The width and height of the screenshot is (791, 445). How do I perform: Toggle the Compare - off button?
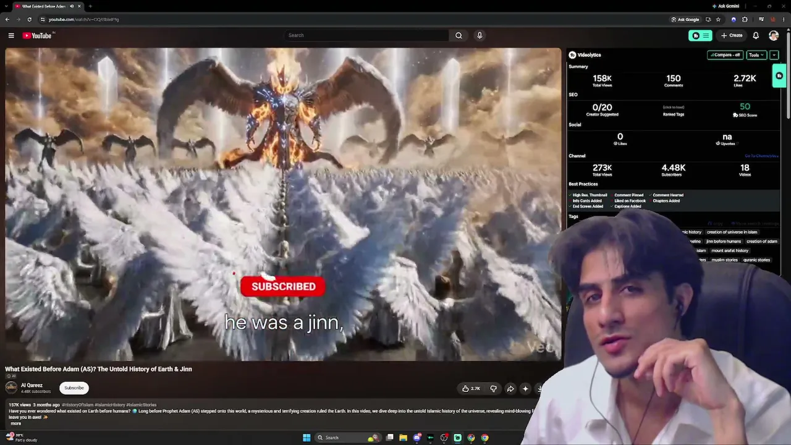[725, 55]
